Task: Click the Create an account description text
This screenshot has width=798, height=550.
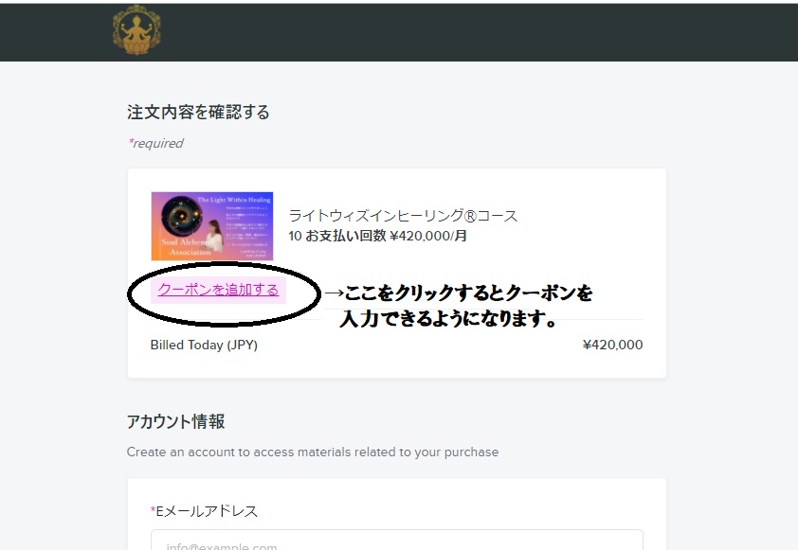Action: (x=313, y=452)
